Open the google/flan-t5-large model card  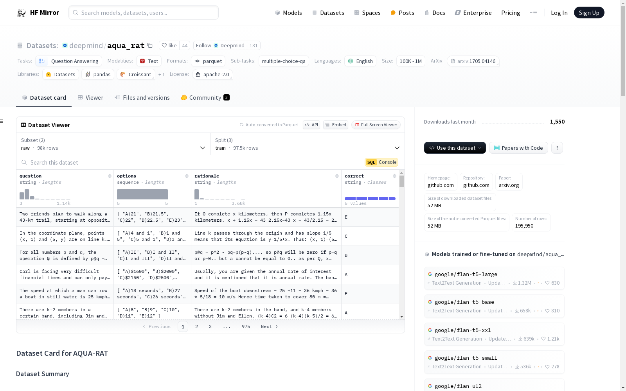coord(494,278)
